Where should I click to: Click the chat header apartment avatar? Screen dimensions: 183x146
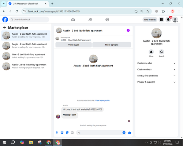tap(59, 30)
